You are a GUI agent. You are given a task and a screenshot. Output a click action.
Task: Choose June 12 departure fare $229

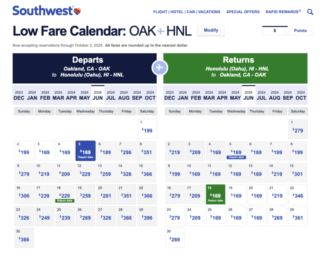coord(85,173)
